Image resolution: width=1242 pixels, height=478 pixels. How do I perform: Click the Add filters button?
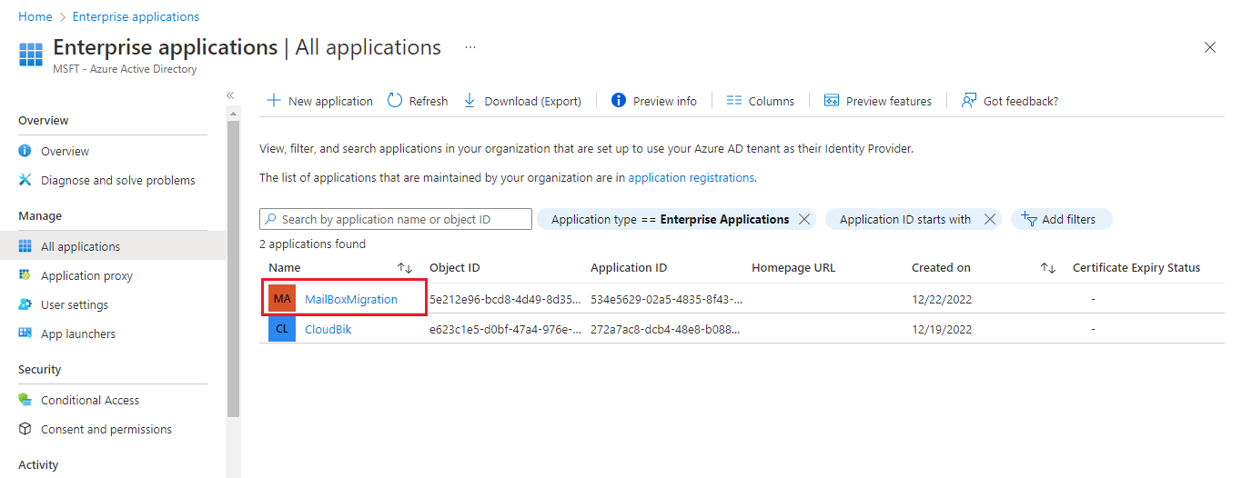pyautogui.click(x=1061, y=219)
